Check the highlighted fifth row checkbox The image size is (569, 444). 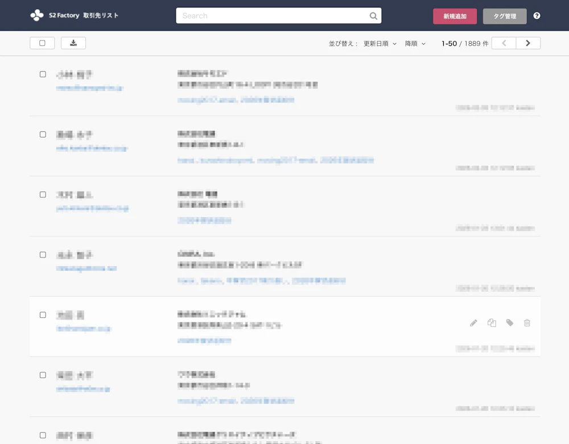tap(43, 315)
